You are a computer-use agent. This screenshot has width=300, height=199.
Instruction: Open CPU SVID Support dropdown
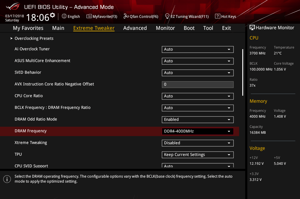pyautogui.click(x=198, y=166)
